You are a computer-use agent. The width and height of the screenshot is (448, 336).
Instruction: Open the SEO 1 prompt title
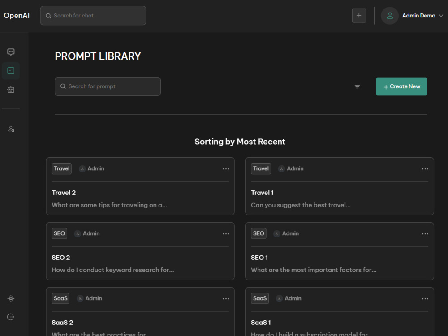[259, 258]
